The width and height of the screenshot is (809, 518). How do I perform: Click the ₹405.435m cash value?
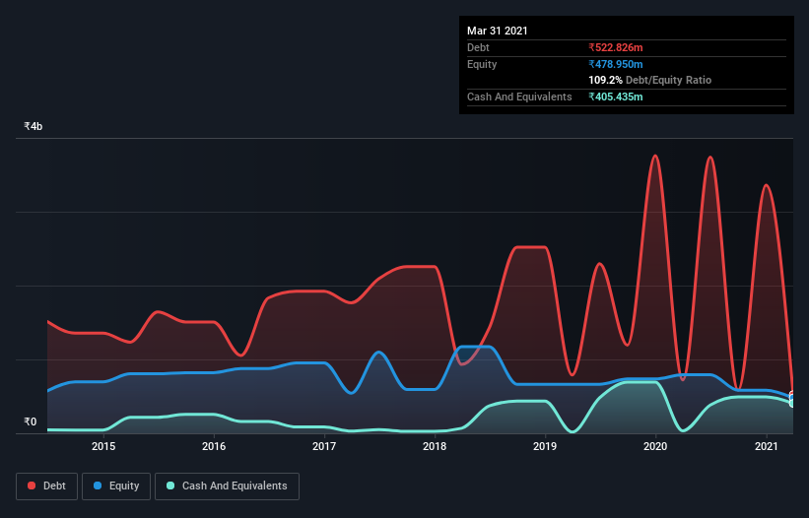point(616,97)
